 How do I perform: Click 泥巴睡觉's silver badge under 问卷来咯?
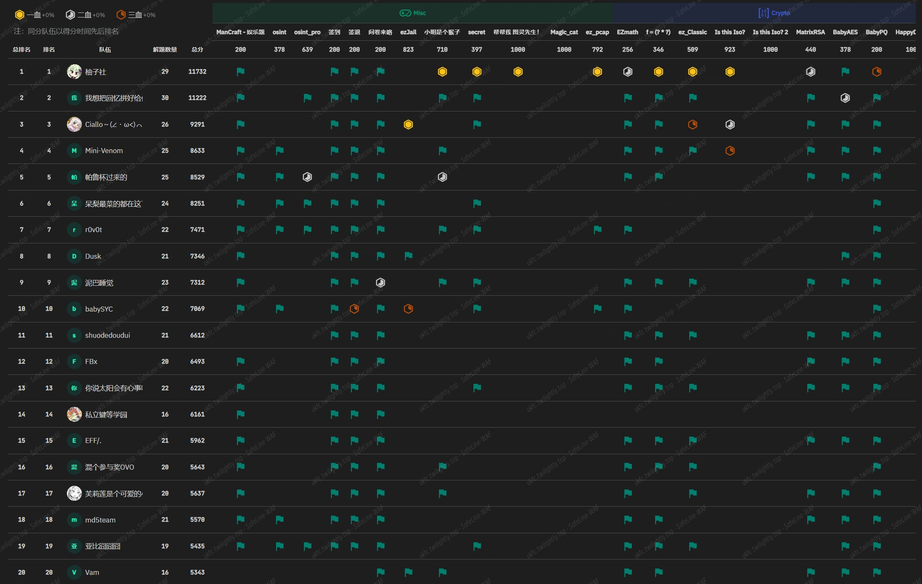tap(380, 283)
